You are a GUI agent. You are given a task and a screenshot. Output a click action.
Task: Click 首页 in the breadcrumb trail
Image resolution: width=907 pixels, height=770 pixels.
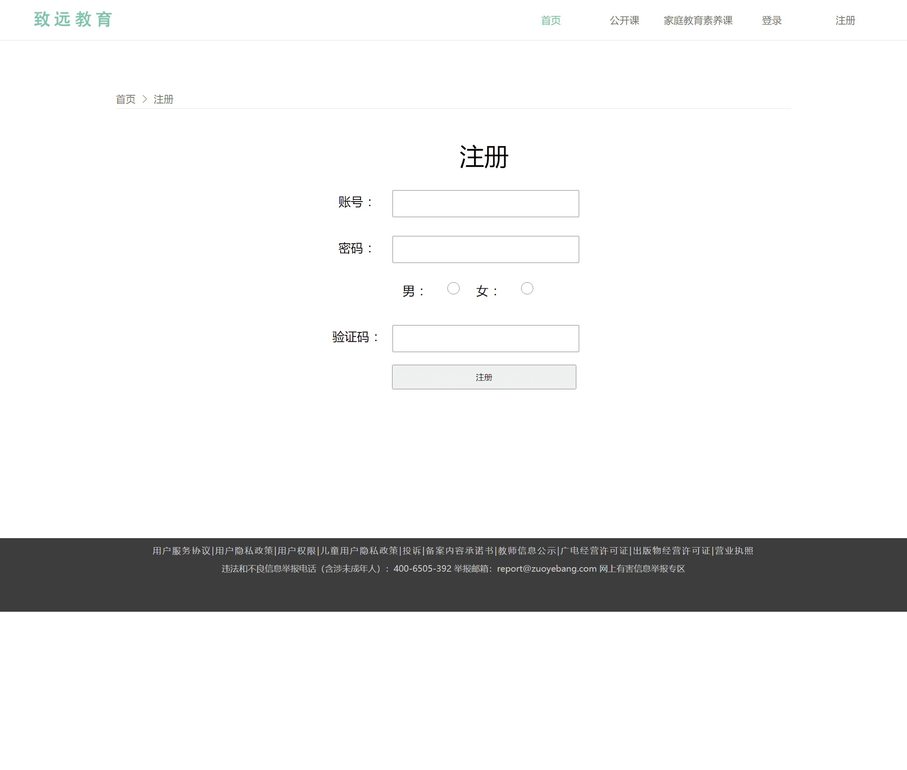(126, 99)
